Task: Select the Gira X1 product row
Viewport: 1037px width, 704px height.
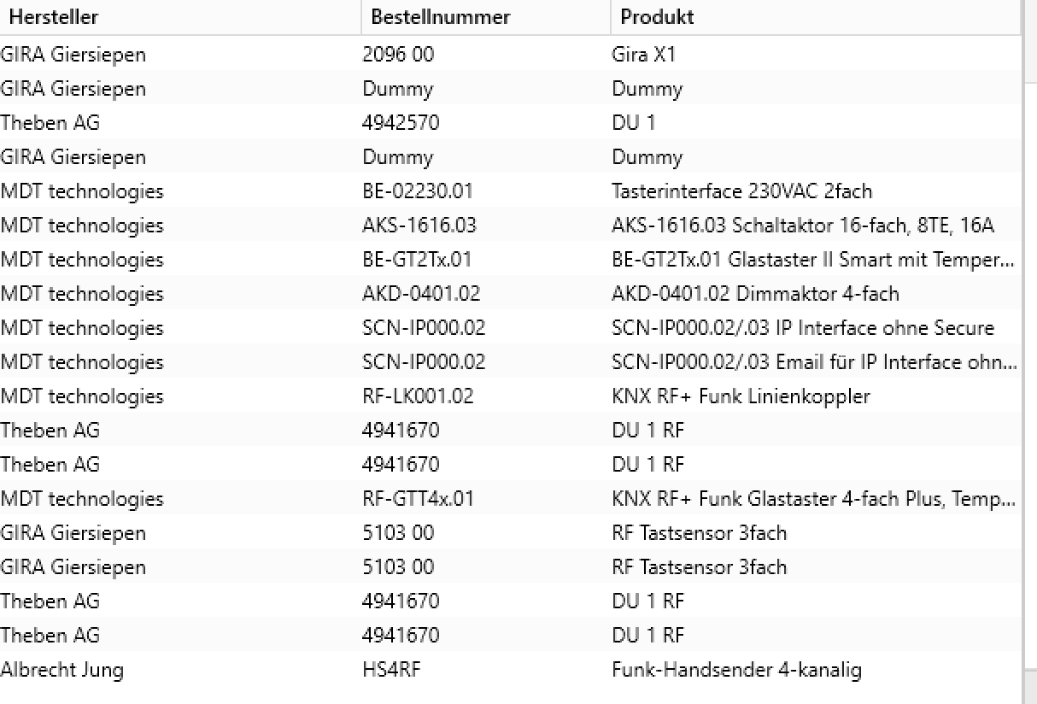Action: tap(644, 55)
